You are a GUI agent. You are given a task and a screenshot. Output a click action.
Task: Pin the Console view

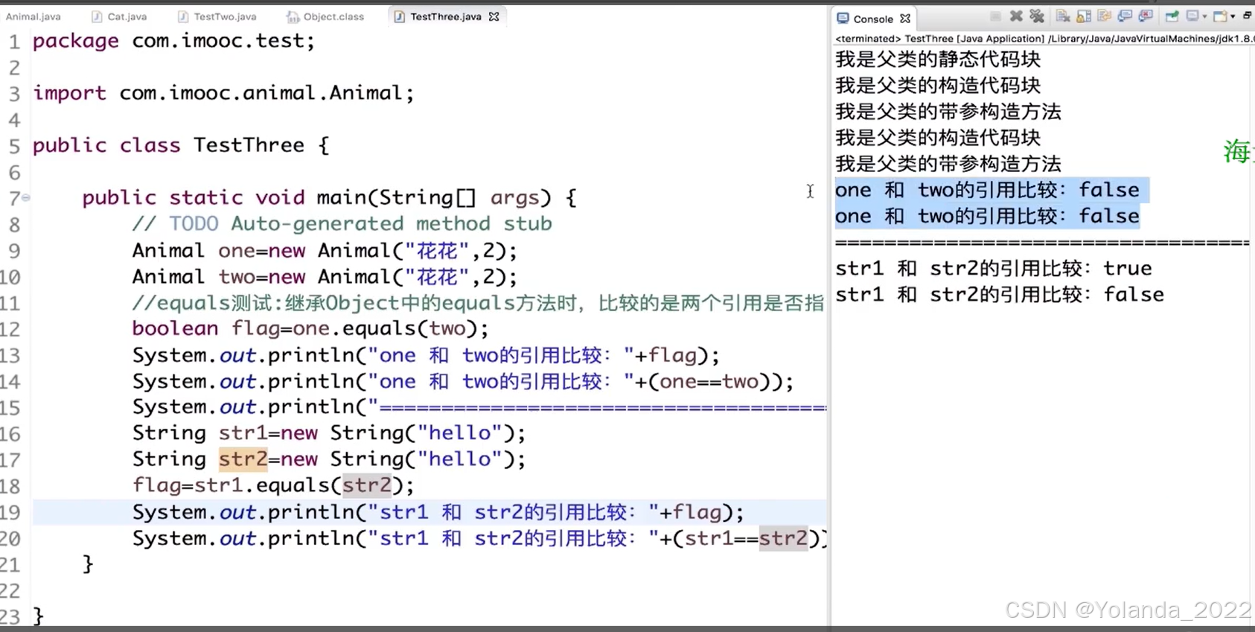1172,16
